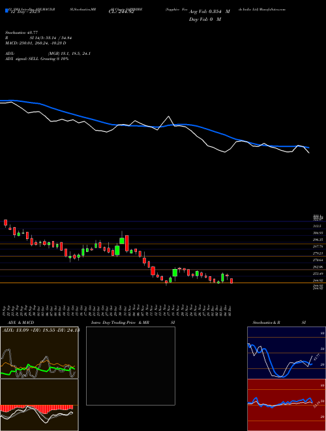326x431 pixels.
Task: Click the 253.49 price axis label
Action: pyautogui.click(x=318, y=274)
